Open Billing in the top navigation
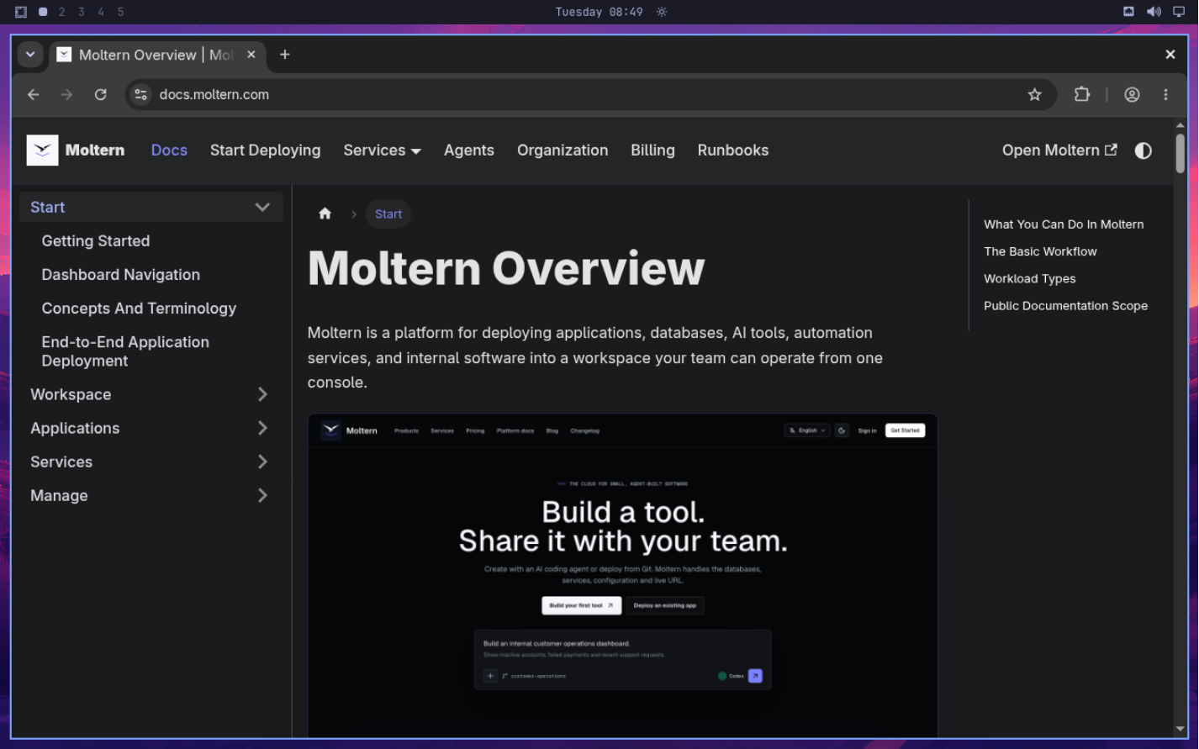Viewport: 1199px width, 749px height. pos(652,150)
